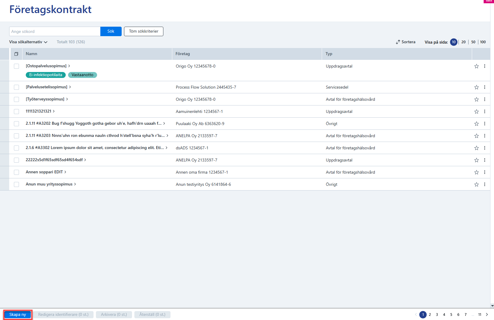Click the Ei infektiopotilaita tag
494x320 pixels.
click(x=46, y=75)
